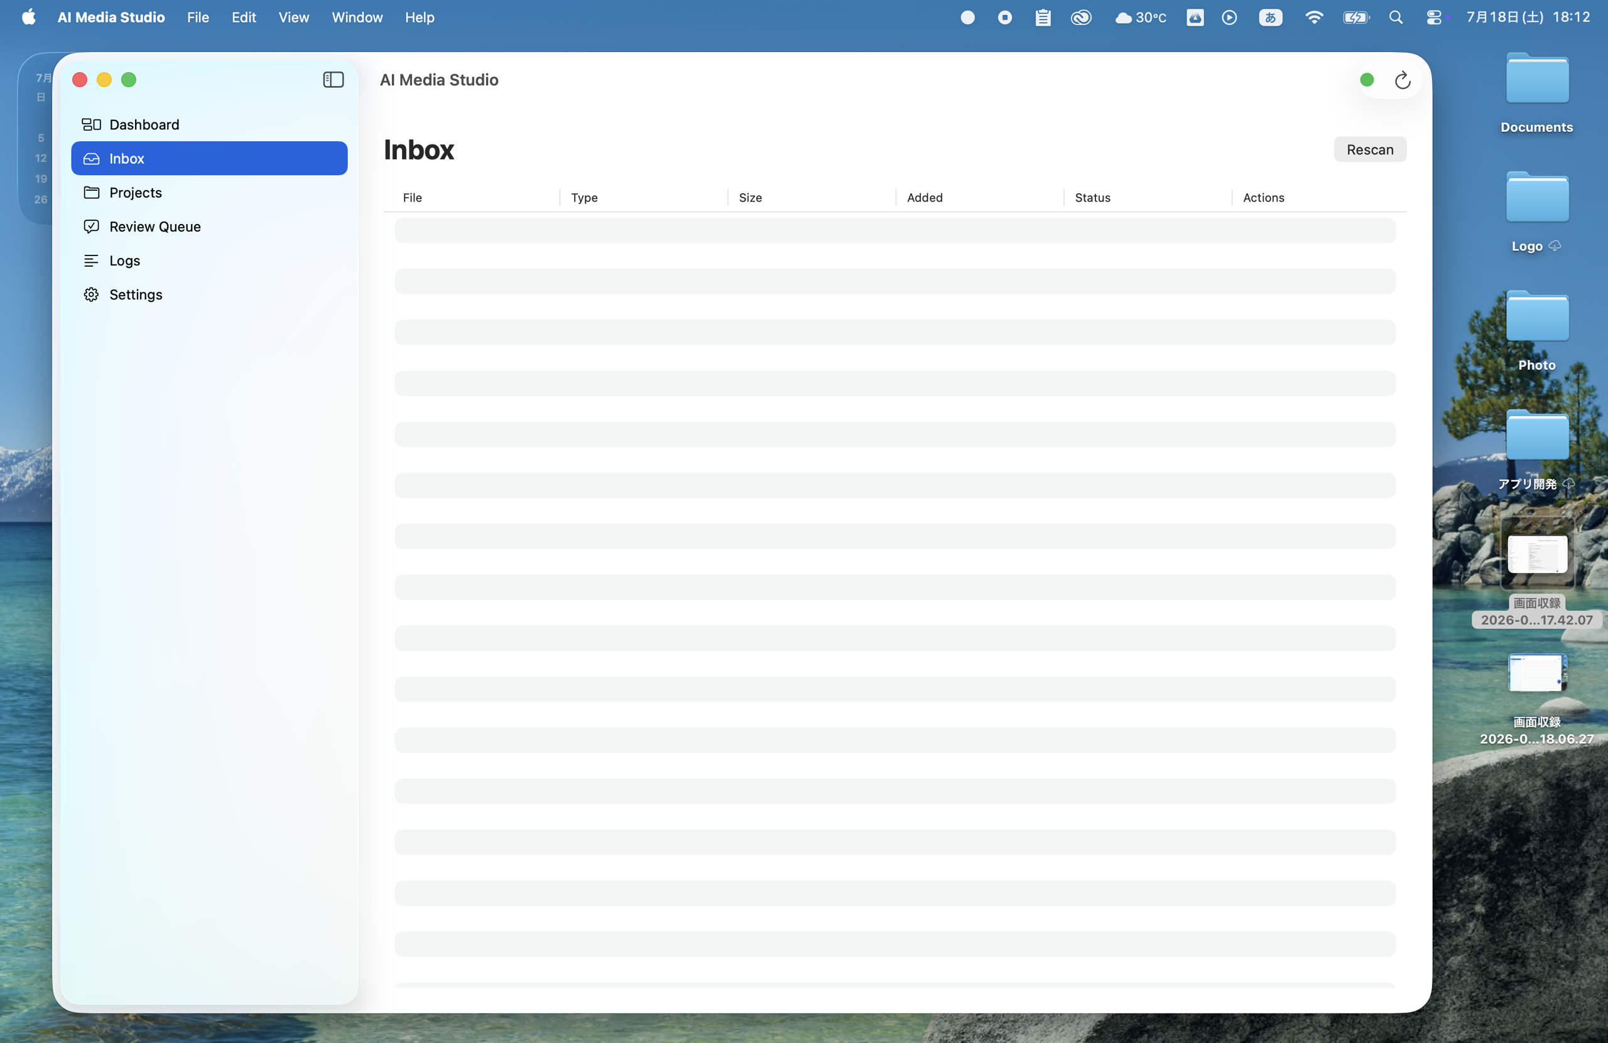Select the Inbox sidebar item
This screenshot has height=1043, width=1608.
coord(209,158)
